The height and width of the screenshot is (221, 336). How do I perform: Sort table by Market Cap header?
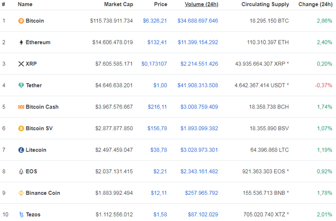[x=119, y=4]
